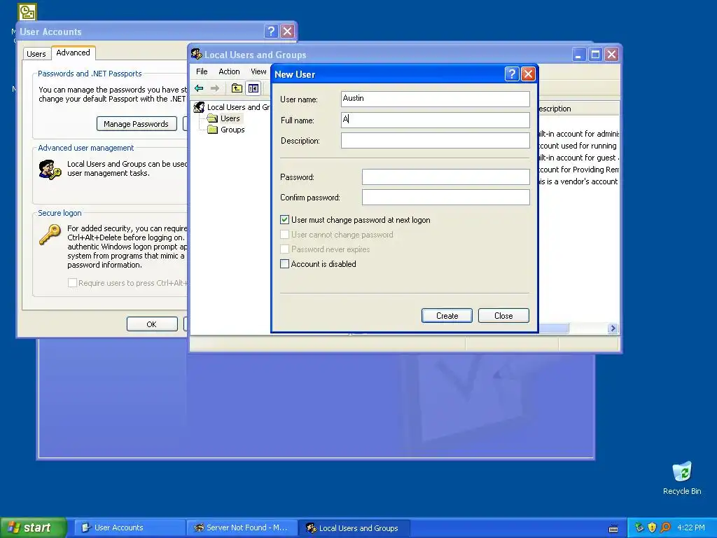This screenshot has height=538, width=717.
Task: Click the keyboard icon in the system tray
Action: click(x=613, y=528)
